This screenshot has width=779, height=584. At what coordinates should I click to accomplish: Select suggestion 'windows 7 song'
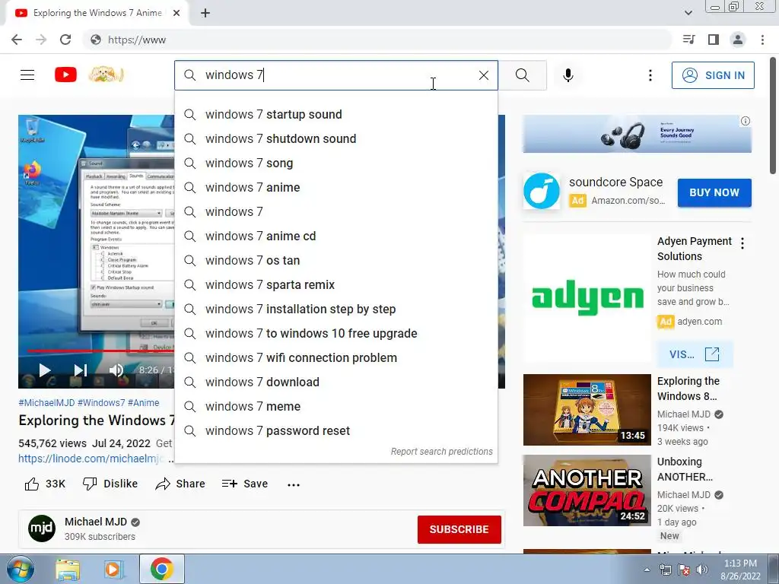pos(335,163)
